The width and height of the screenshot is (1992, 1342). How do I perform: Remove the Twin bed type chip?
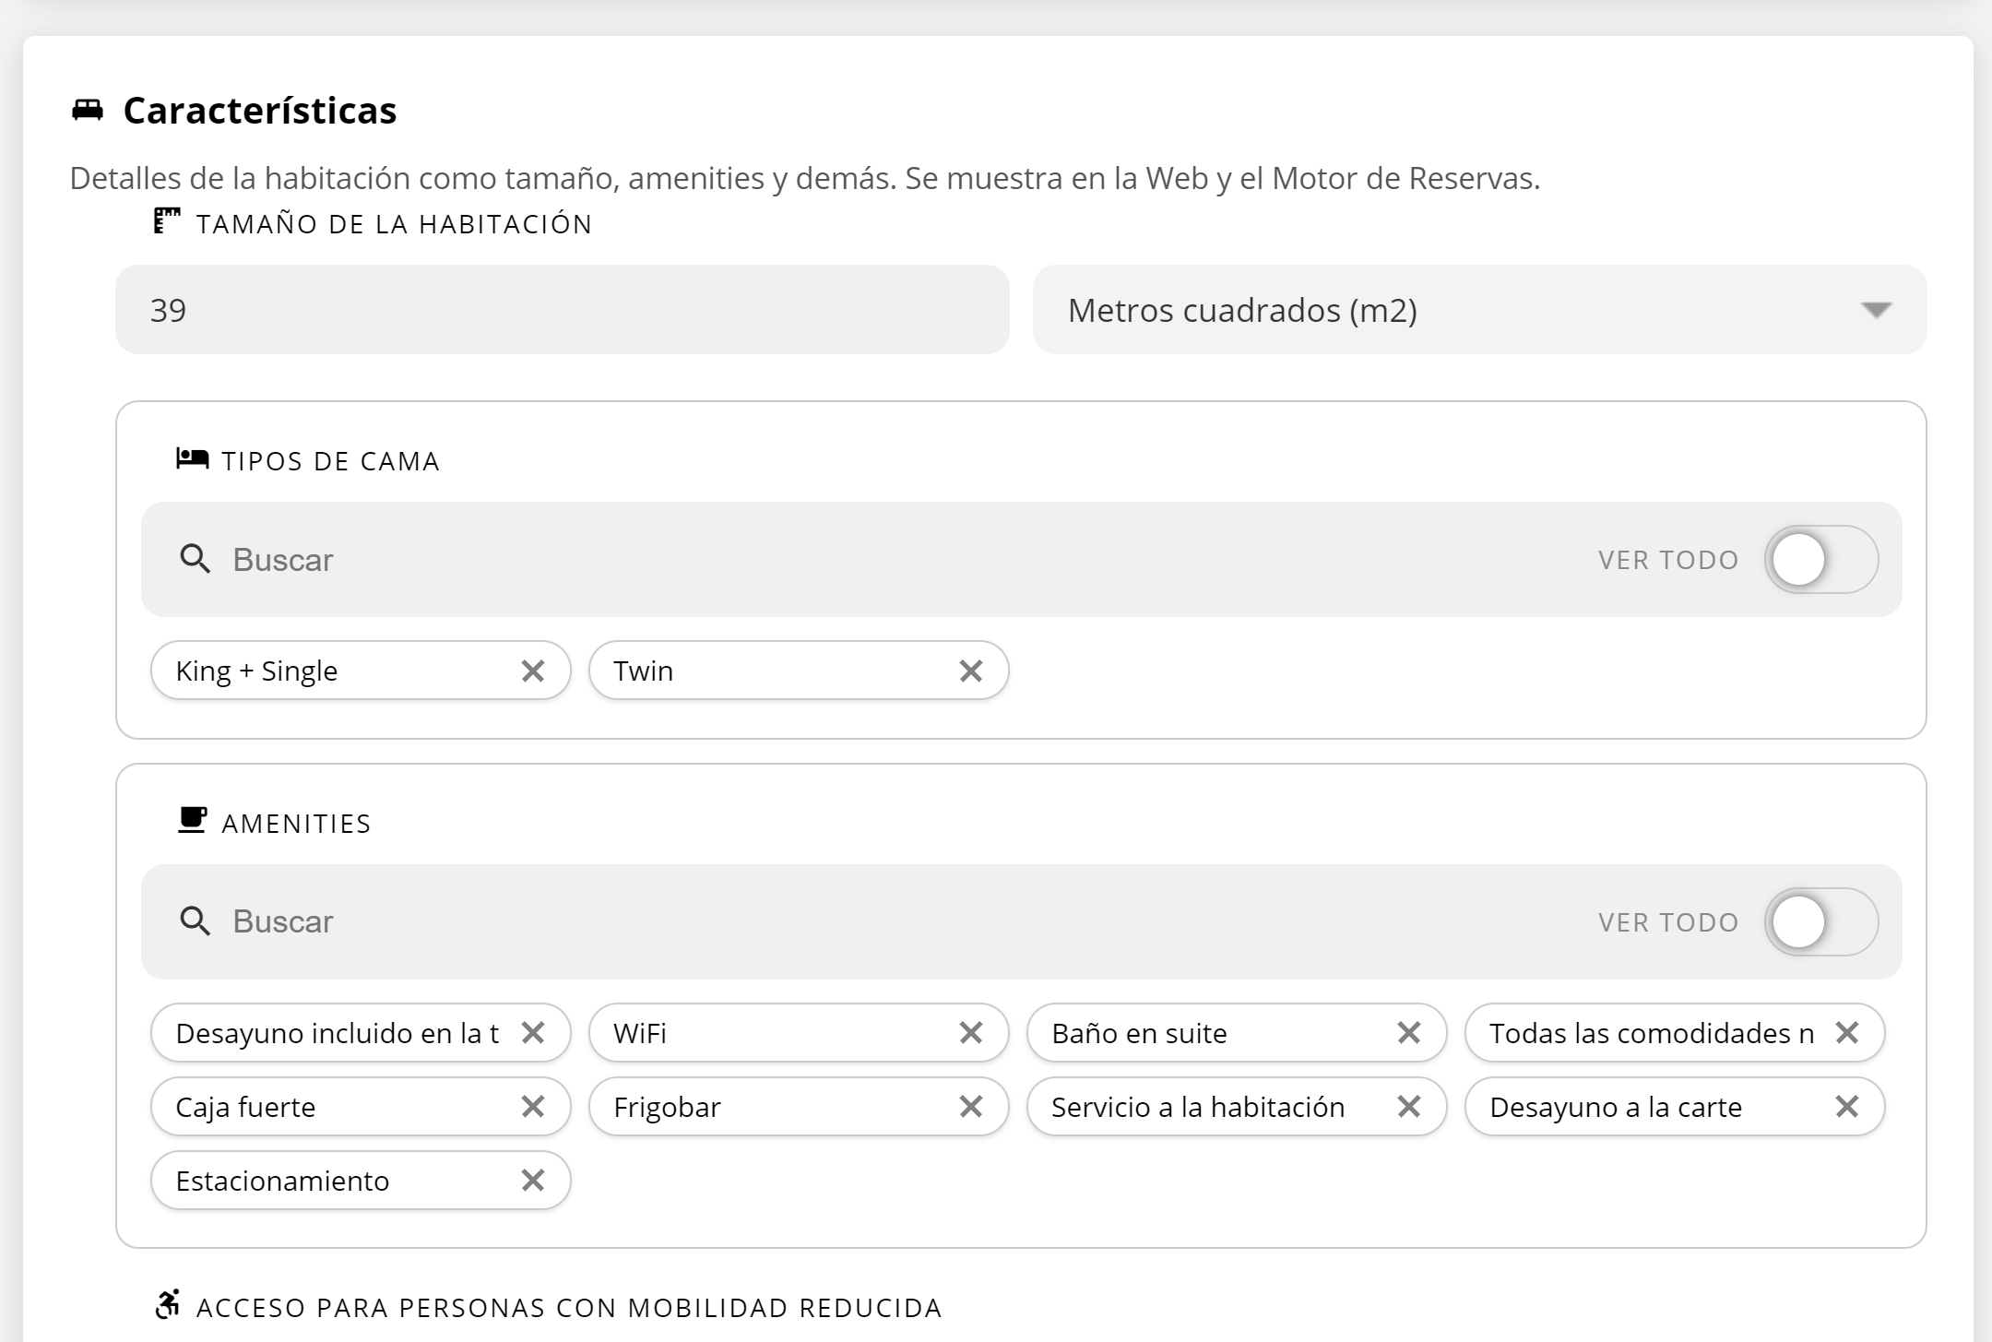971,671
